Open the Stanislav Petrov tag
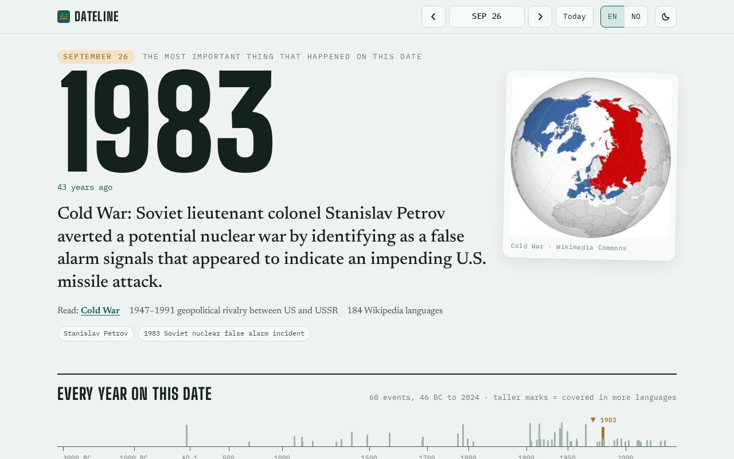 pyautogui.click(x=96, y=333)
